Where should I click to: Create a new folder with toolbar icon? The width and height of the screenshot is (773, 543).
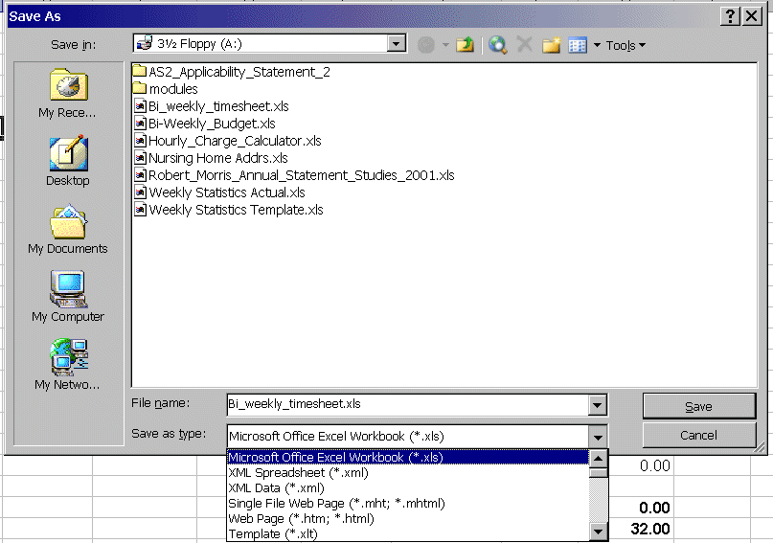tap(551, 44)
